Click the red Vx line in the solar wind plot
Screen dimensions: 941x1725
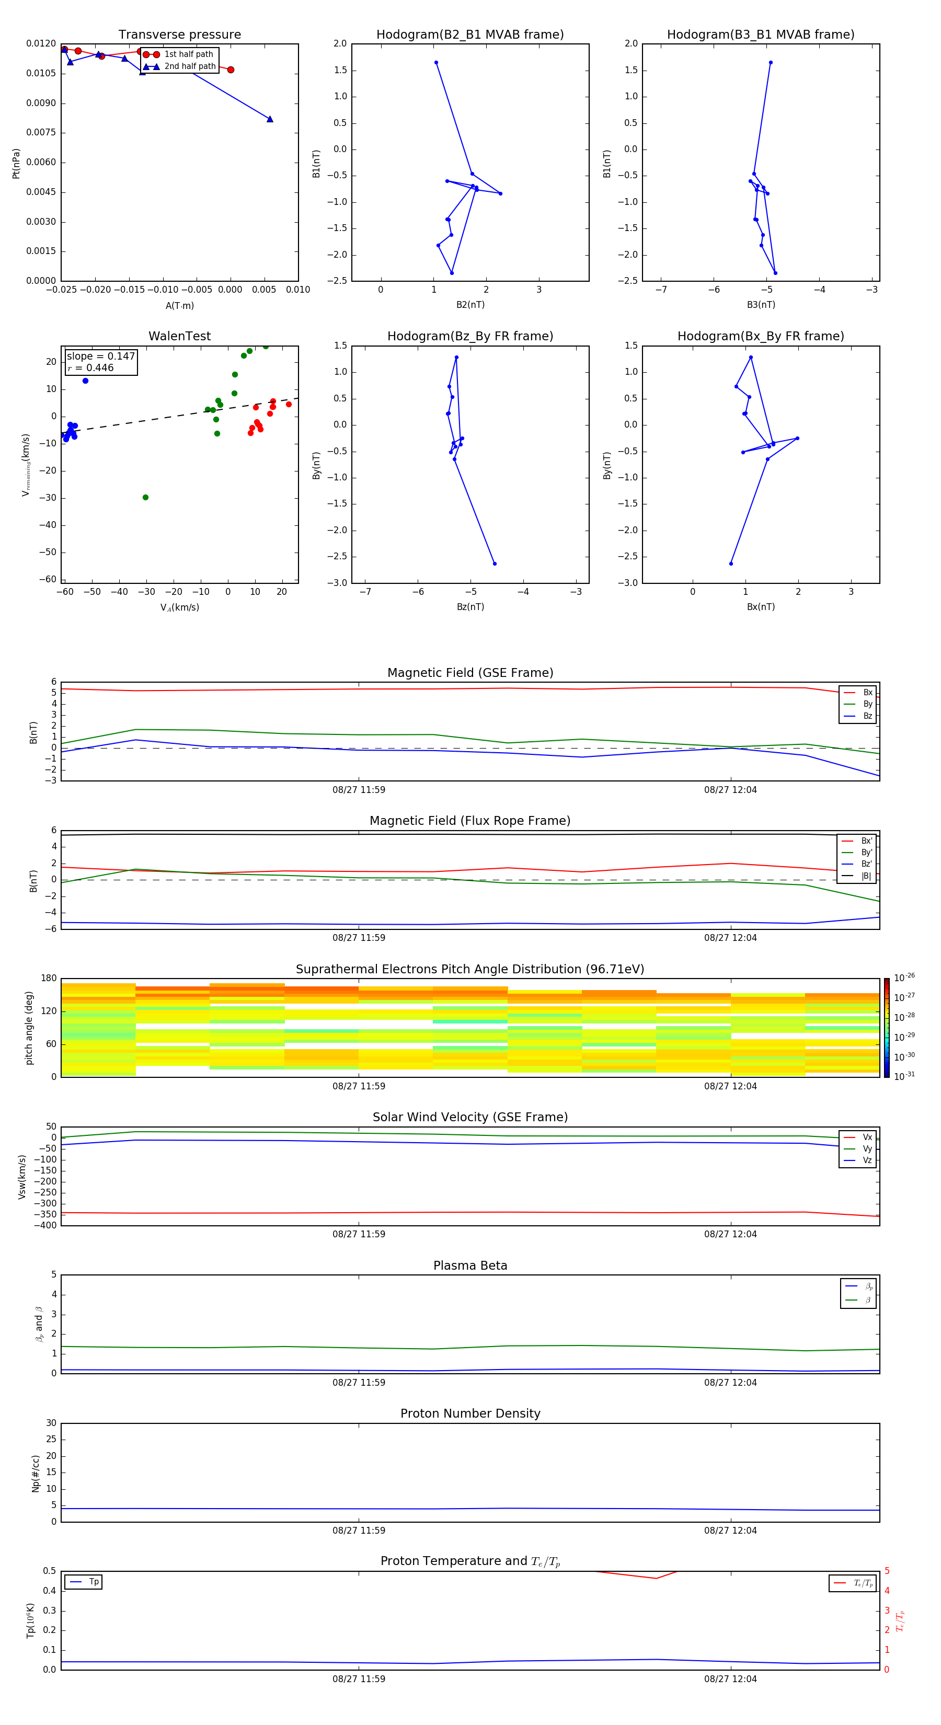[470, 1212]
